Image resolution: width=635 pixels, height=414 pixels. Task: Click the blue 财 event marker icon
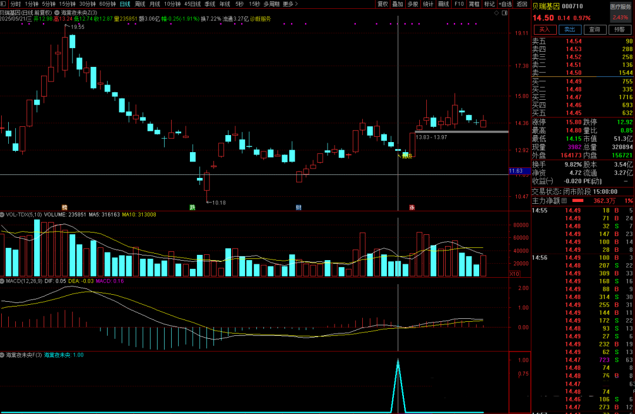(x=299, y=207)
